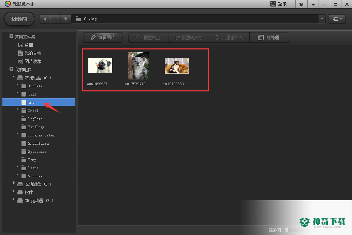352x235 pixels.
Task: Select the kitten and puppy image thumbnail
Action: (x=177, y=66)
